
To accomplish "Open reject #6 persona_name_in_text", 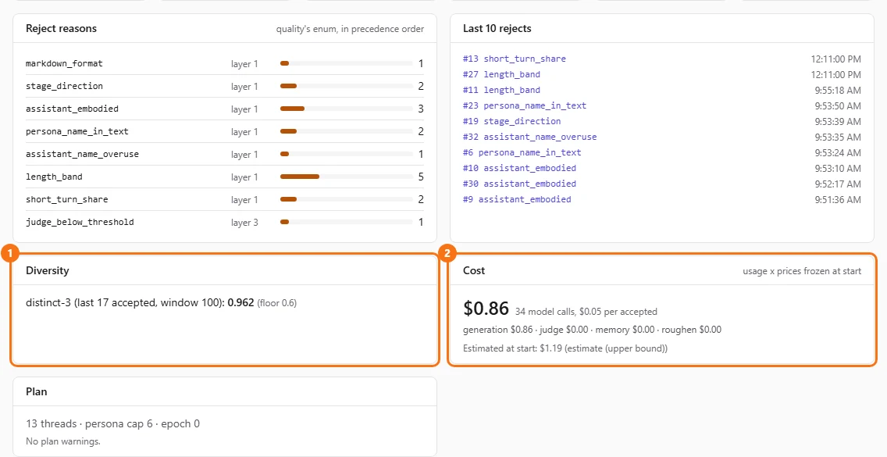I will 522,152.
